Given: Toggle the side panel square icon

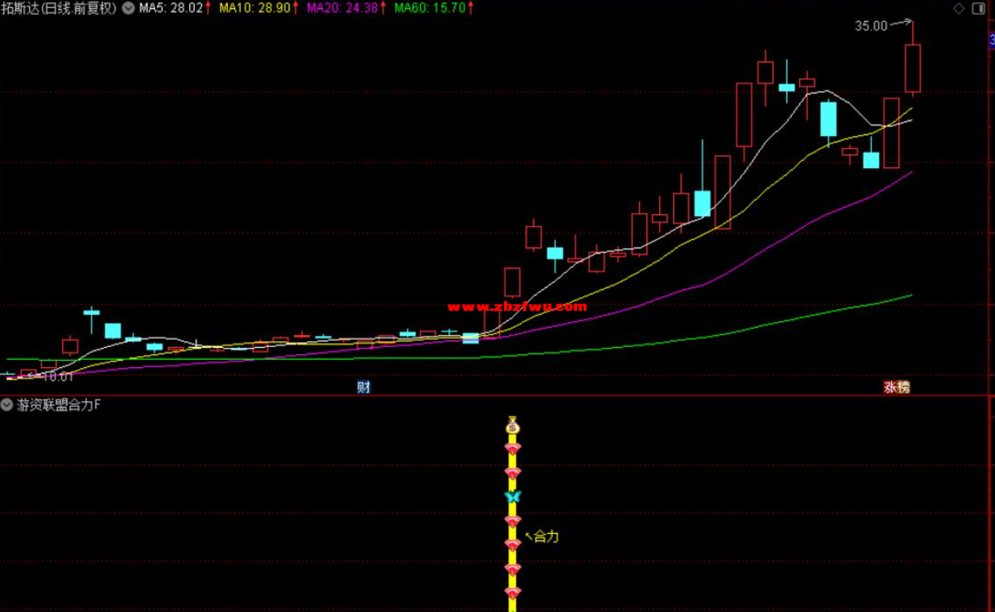Looking at the screenshot, I should [x=978, y=9].
